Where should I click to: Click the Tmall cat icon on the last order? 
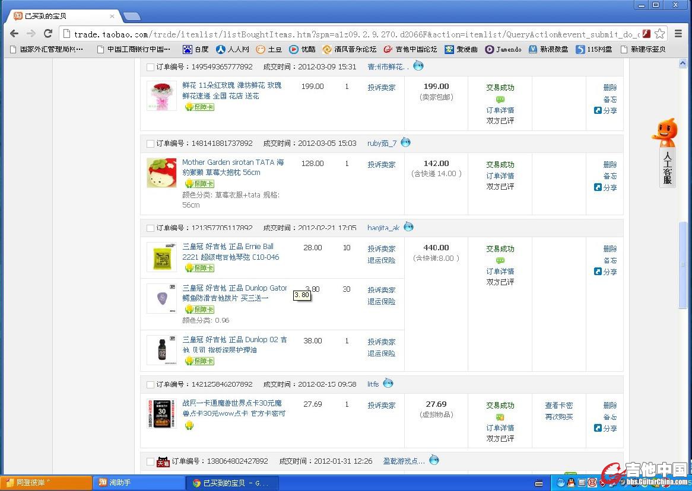pyautogui.click(x=163, y=461)
